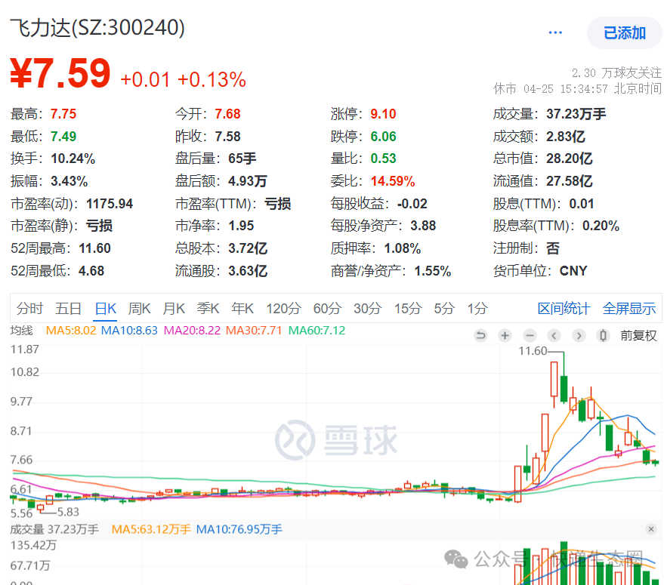
Task: Select the 周K tab
Action: [140, 309]
